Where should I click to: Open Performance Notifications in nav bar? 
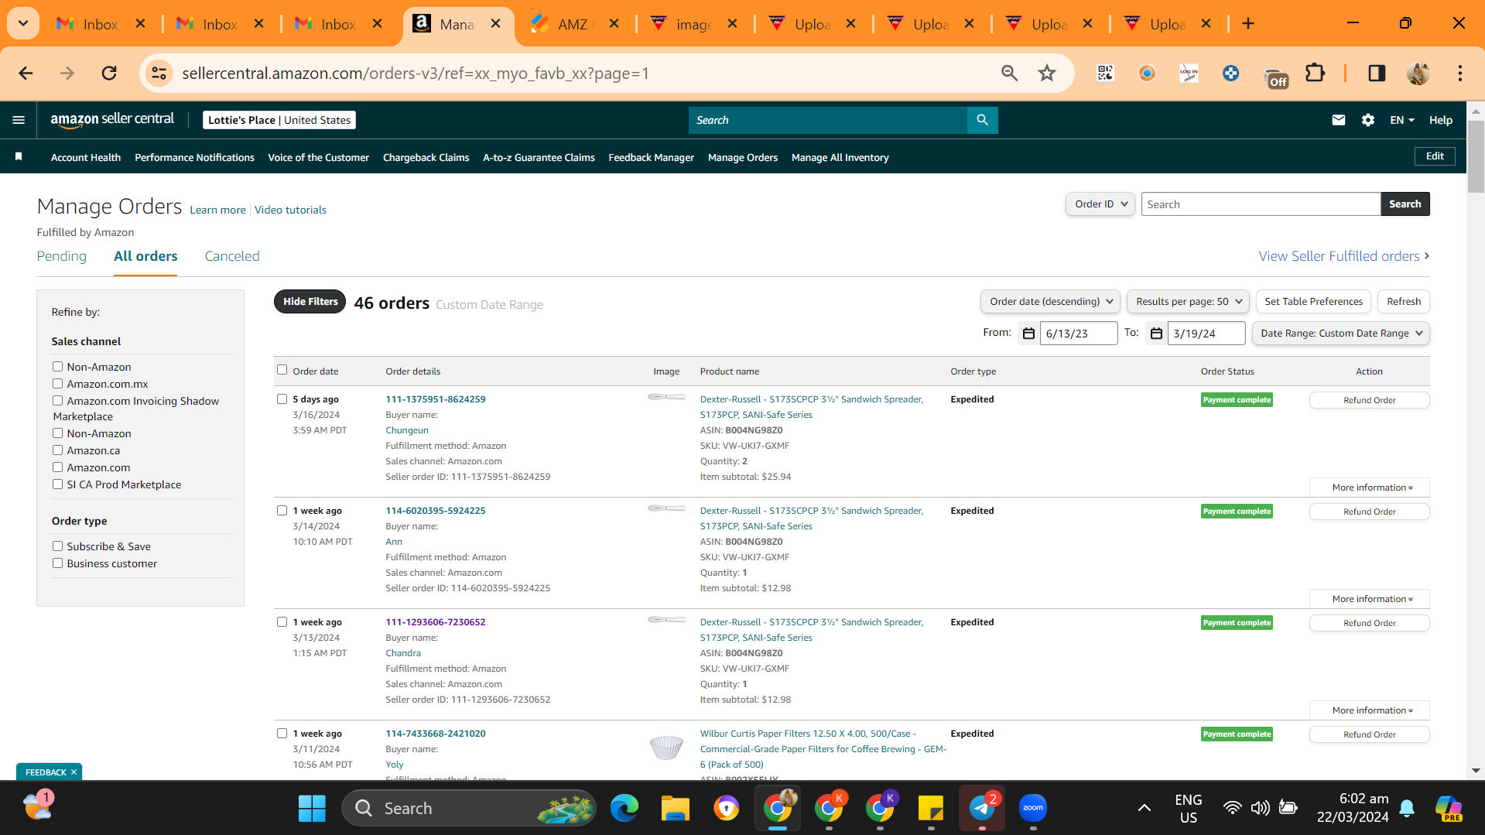(194, 157)
